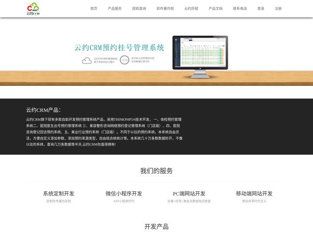Screen dimensions: 313x234
Task: Click the 我们的服务 section heading
Action: coord(156,171)
